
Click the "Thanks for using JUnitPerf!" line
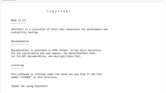[x=30, y=86]
